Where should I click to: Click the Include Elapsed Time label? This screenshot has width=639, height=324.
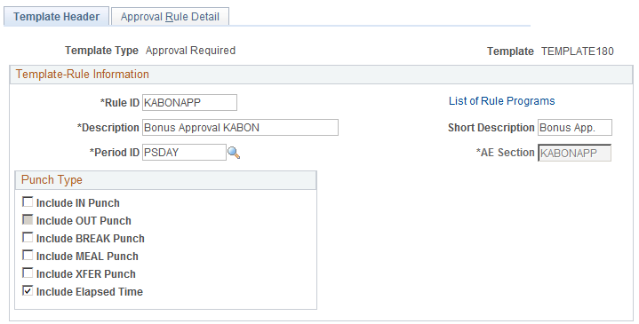[x=90, y=292]
